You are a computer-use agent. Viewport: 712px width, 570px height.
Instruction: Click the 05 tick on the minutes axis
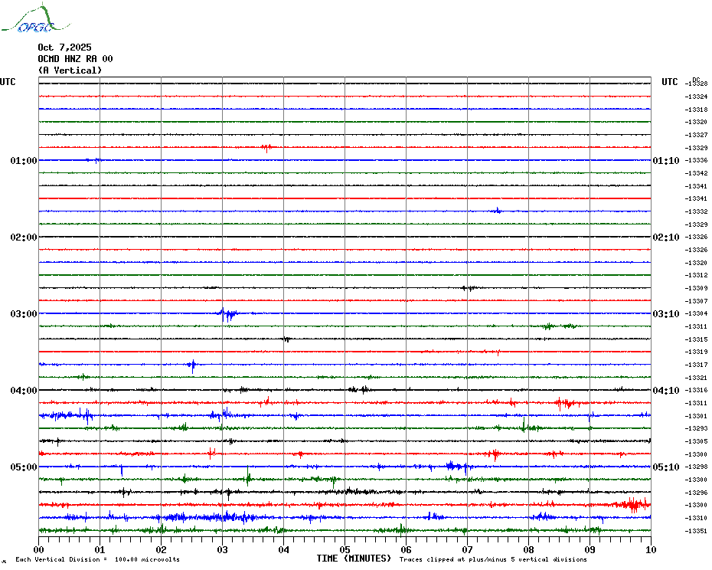[x=345, y=549]
